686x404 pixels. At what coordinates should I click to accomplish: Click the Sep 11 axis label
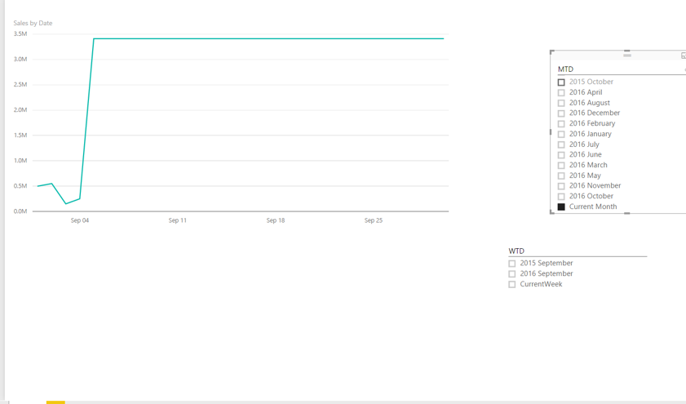178,220
